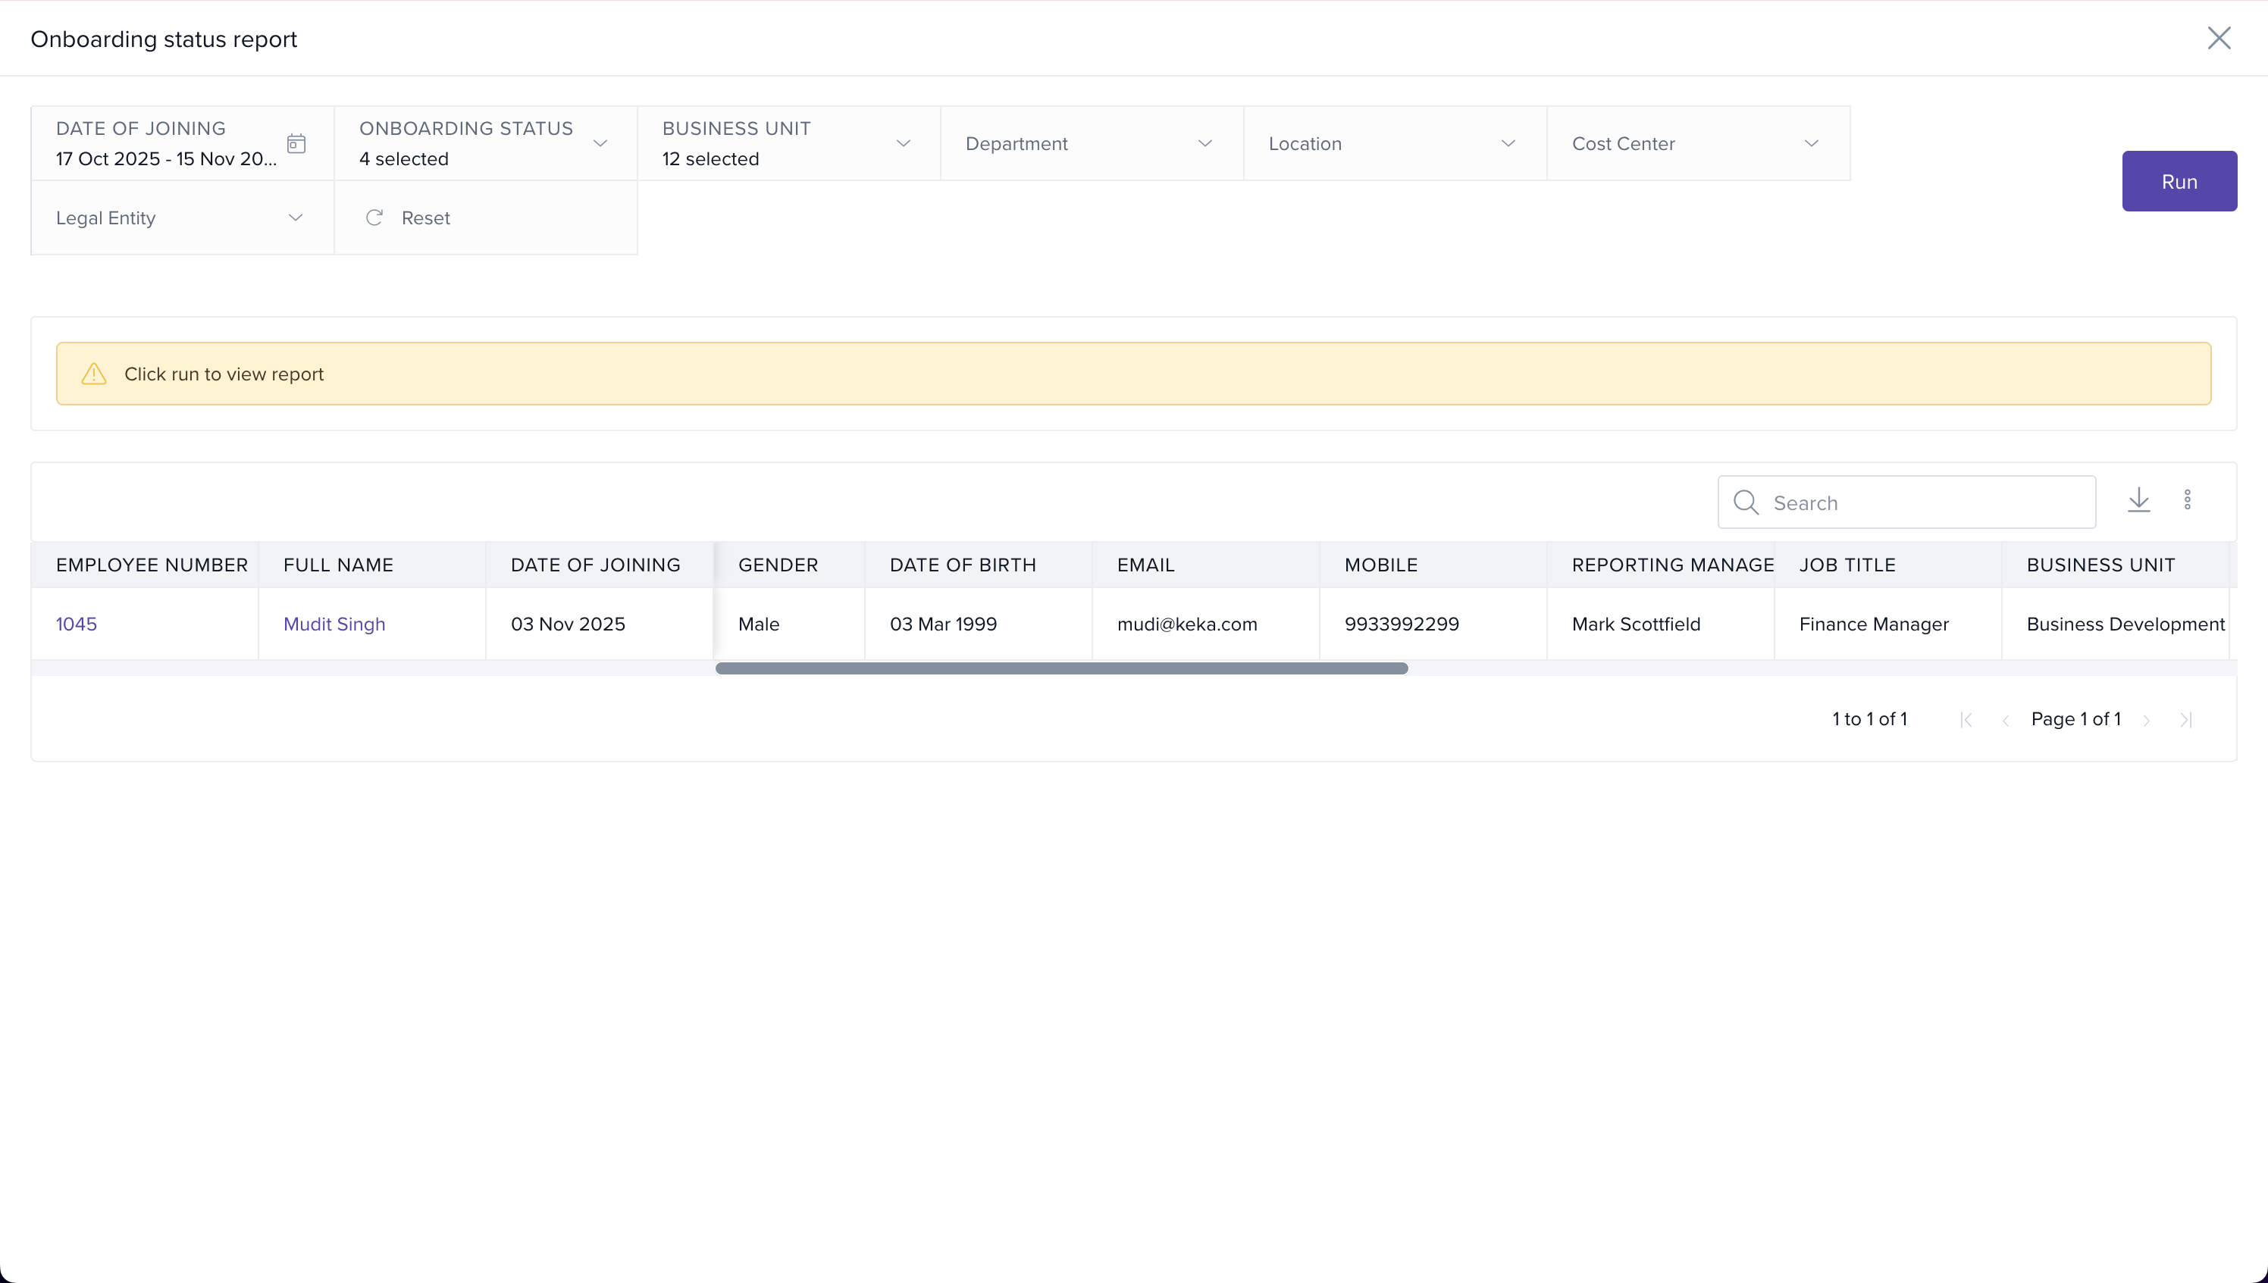Open the three-dot table options menu

pyautogui.click(x=2187, y=500)
